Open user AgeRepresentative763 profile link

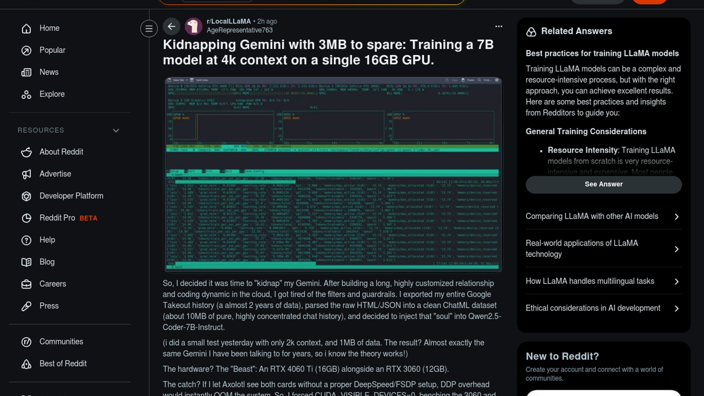pos(239,30)
